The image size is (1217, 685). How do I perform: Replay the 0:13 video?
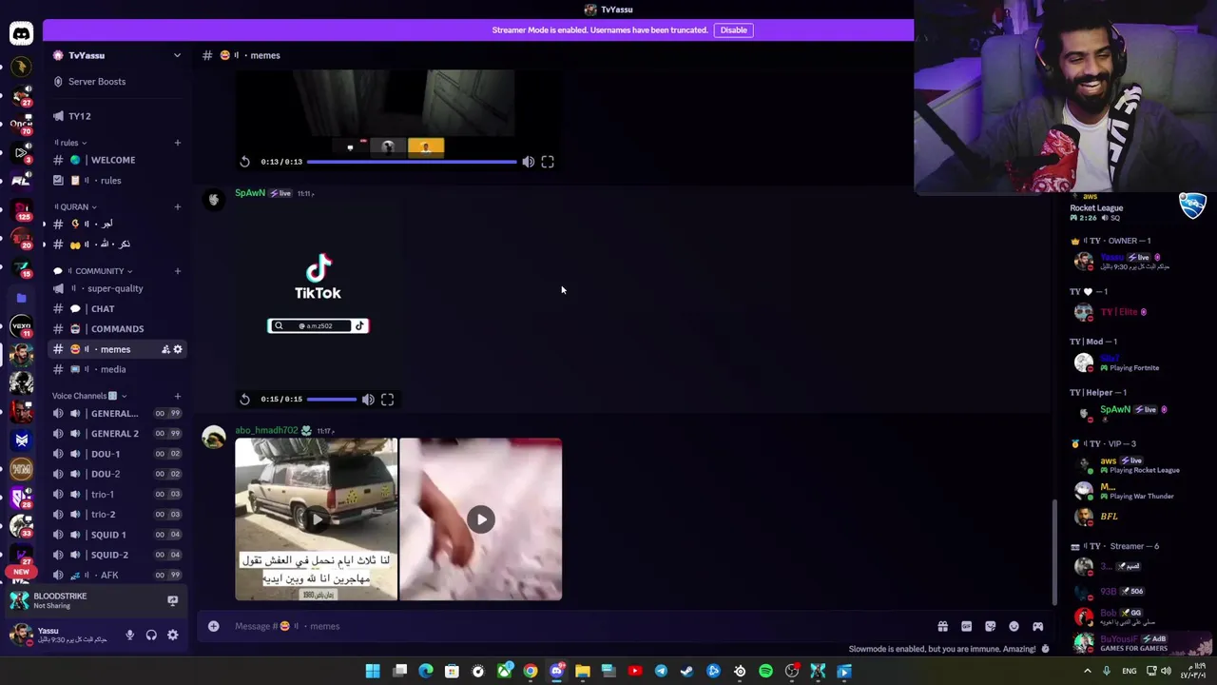[x=244, y=162]
